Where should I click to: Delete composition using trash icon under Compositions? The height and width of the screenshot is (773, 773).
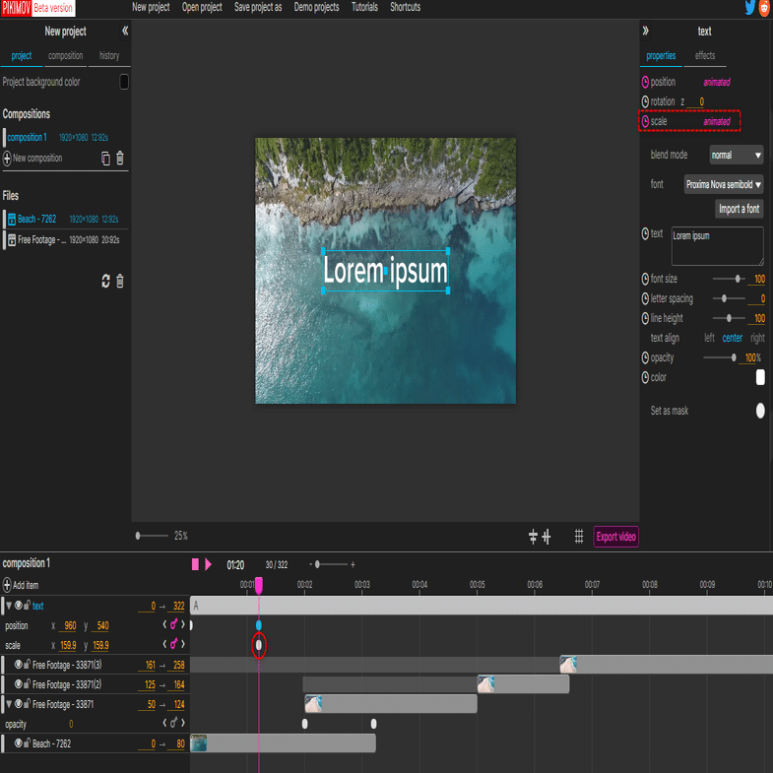click(120, 159)
